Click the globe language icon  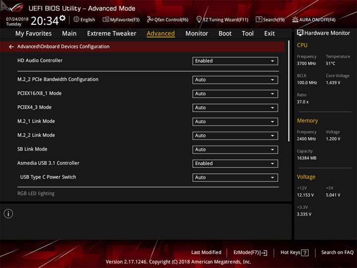click(76, 19)
